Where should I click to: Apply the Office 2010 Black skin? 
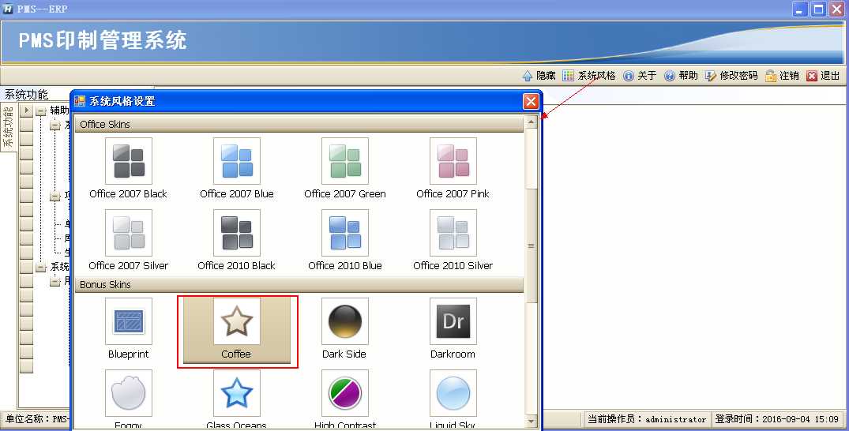pos(237,241)
